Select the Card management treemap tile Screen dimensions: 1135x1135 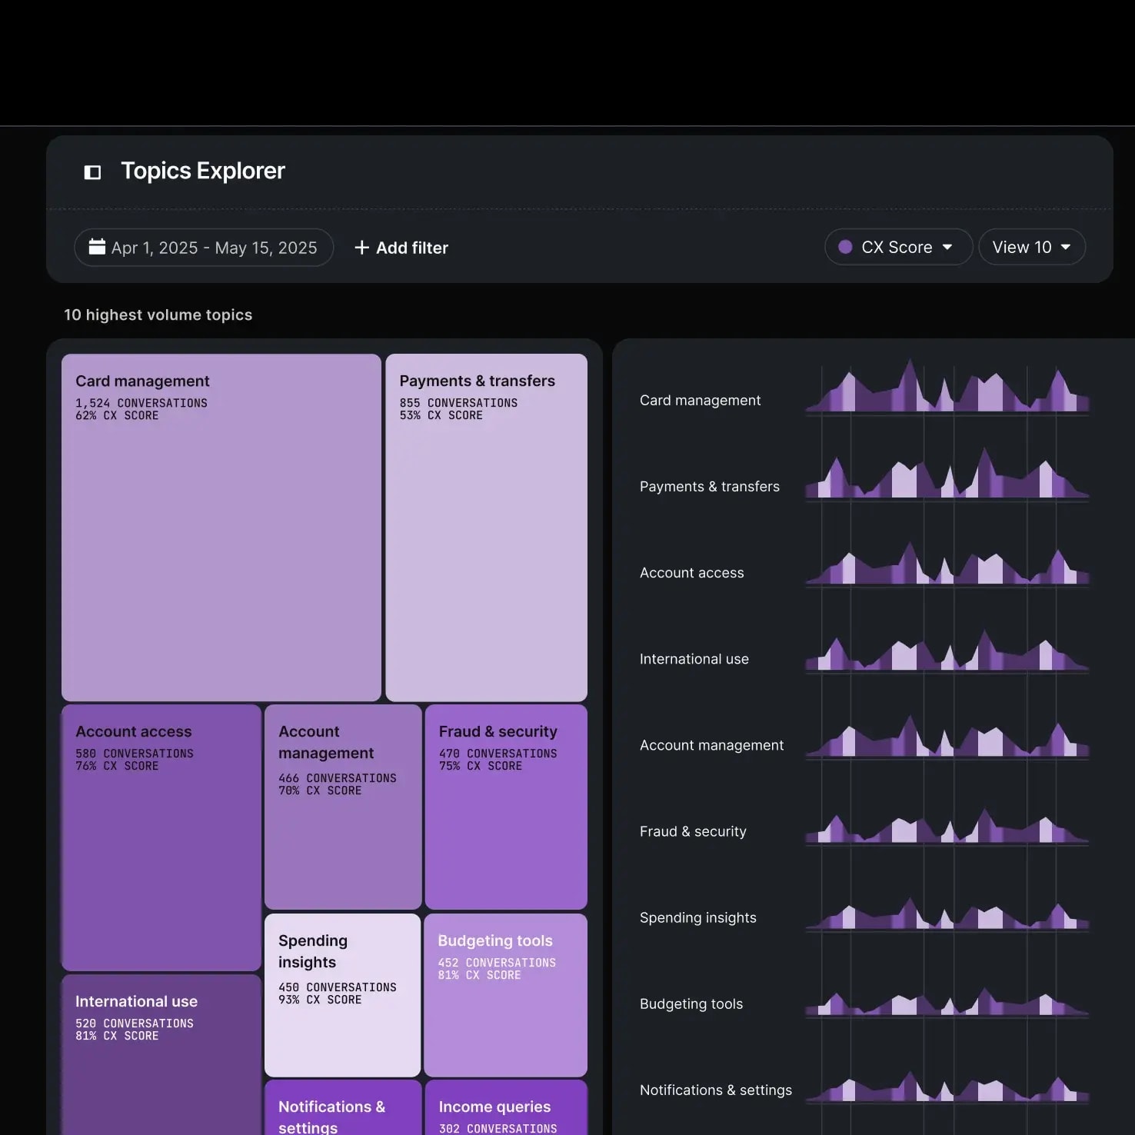pos(221,527)
